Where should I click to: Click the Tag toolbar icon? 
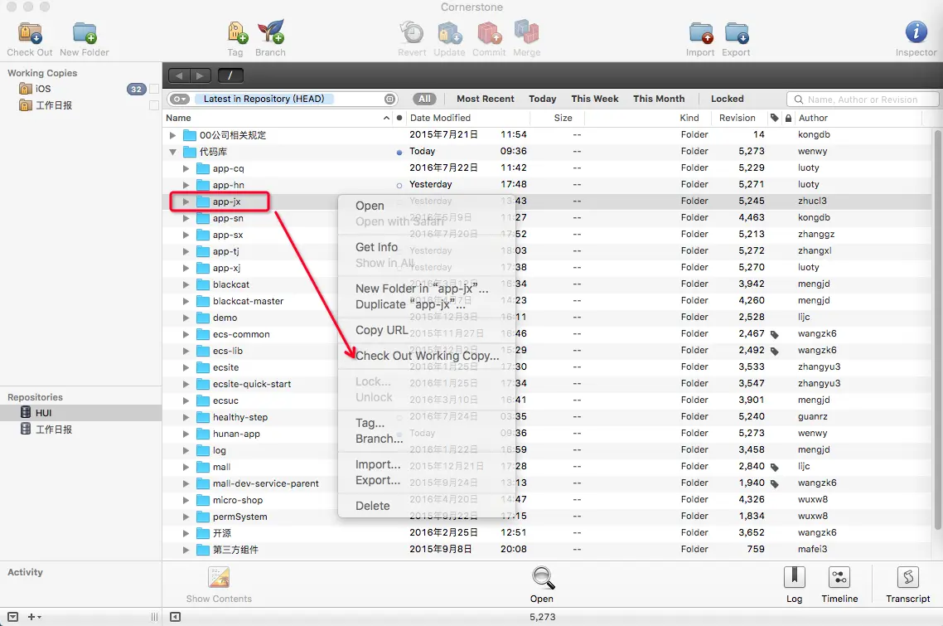[x=238, y=32]
